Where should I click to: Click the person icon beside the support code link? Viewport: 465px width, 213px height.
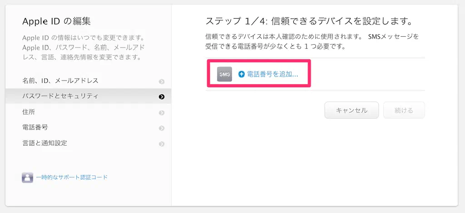pos(27,177)
